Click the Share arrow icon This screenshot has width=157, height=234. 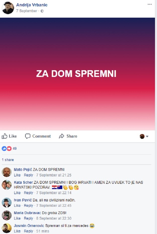(62, 136)
